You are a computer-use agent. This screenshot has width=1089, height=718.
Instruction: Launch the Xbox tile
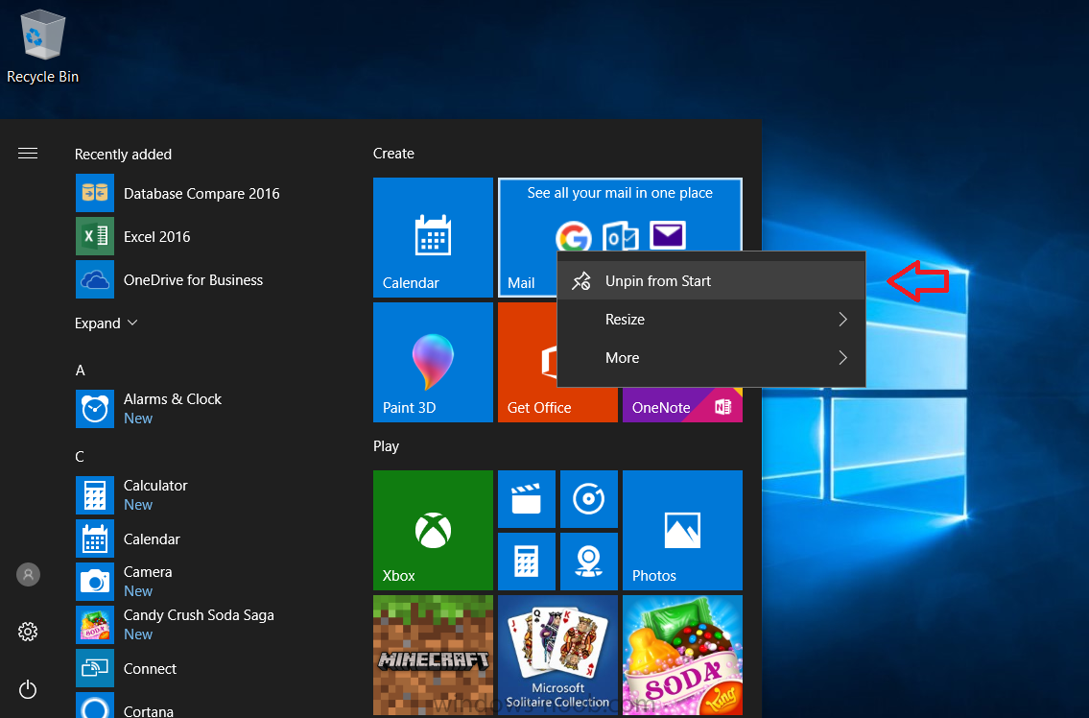(x=433, y=530)
